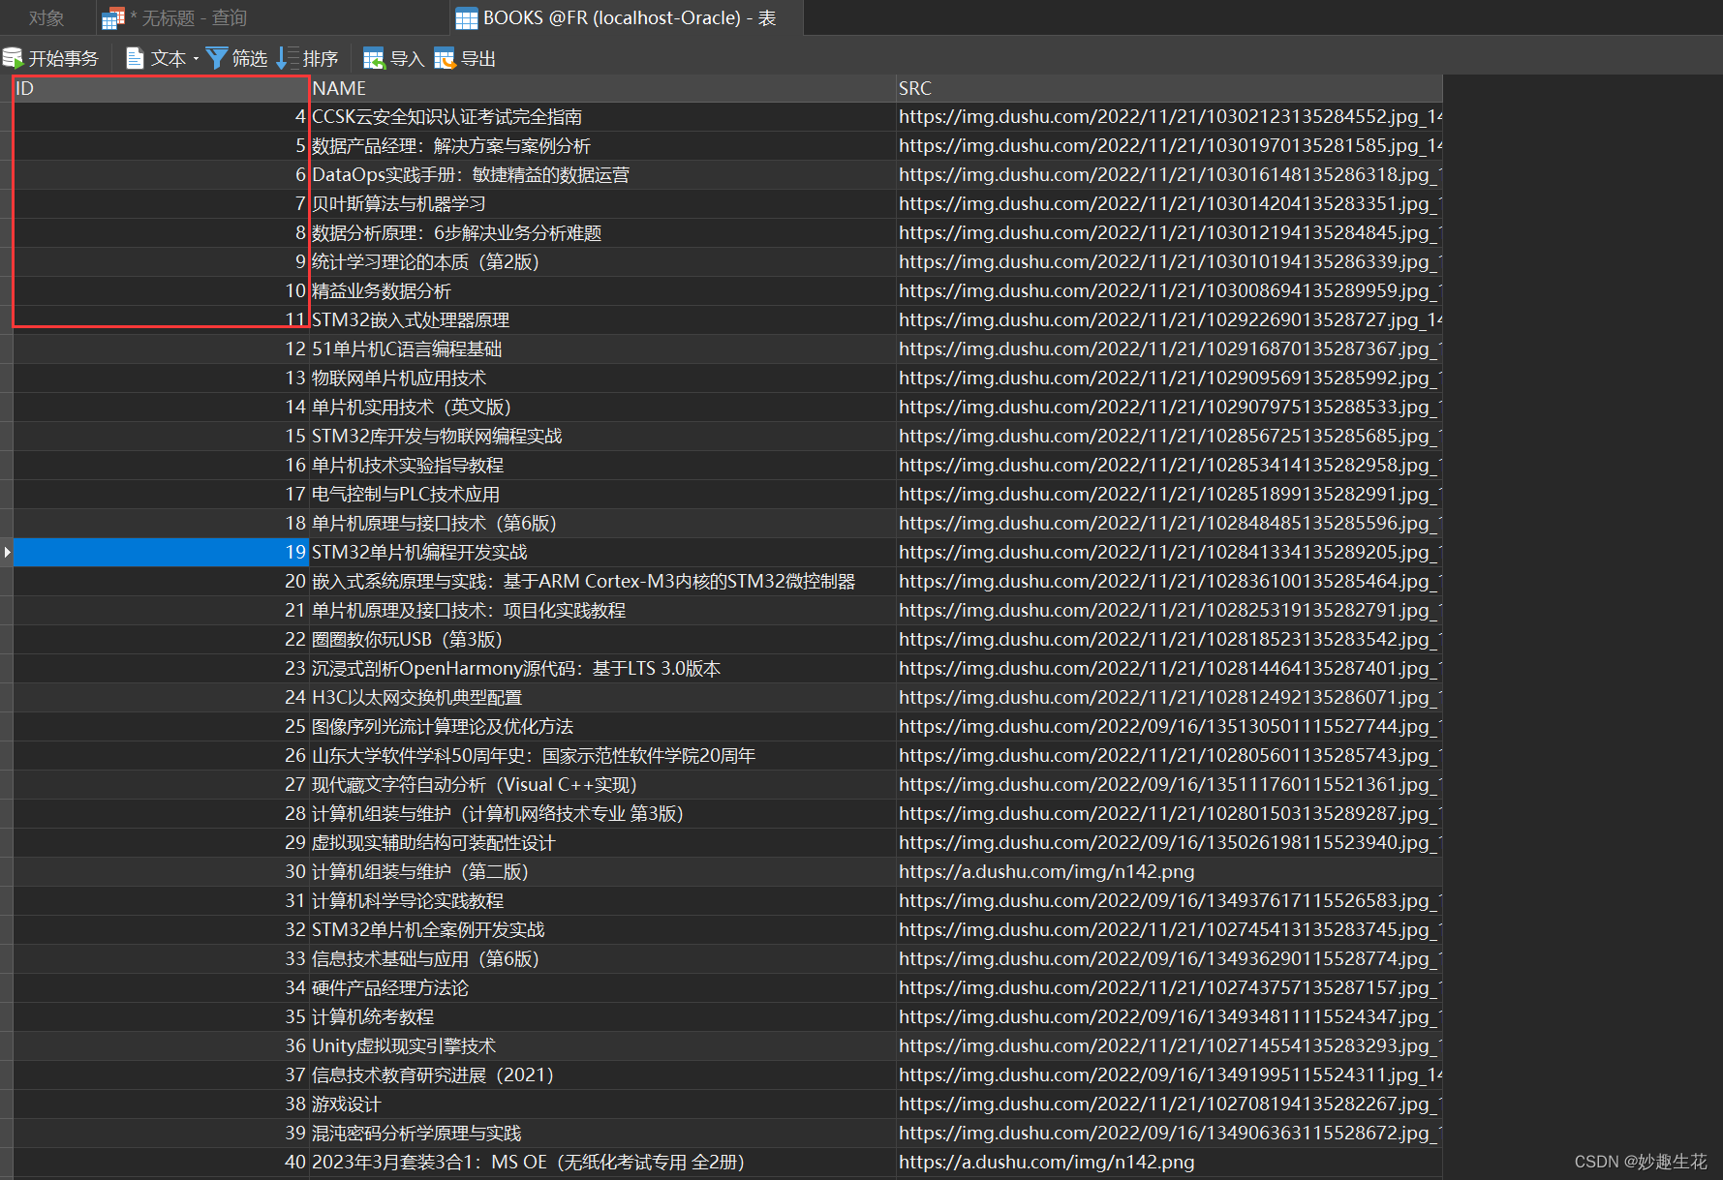The image size is (1723, 1180).
Task: Click the 导出 label in toolbar
Action: coord(478,58)
